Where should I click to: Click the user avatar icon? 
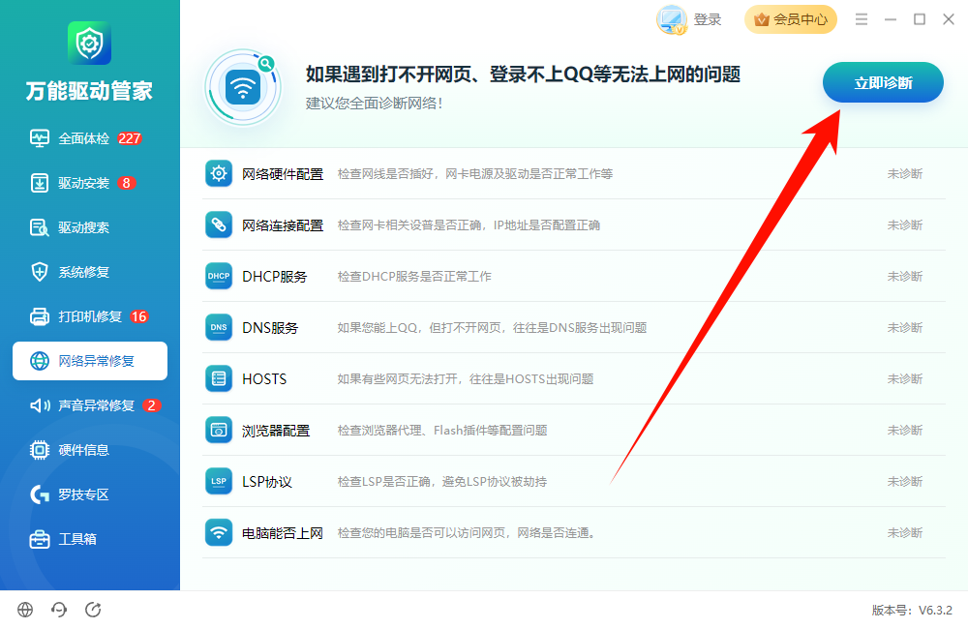coord(672,20)
